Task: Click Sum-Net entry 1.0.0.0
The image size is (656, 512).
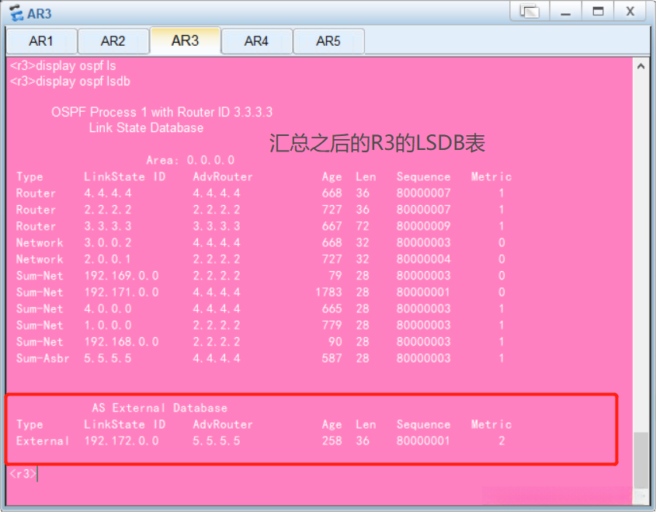Action: click(108, 326)
